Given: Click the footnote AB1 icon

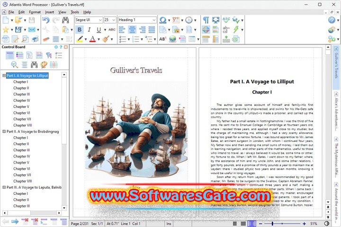Looking at the screenshot, I should [162, 39].
